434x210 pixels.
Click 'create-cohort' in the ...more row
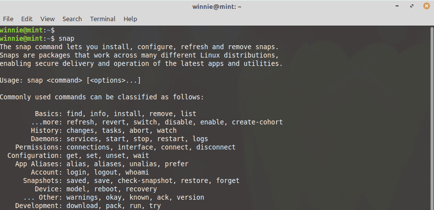point(257,122)
